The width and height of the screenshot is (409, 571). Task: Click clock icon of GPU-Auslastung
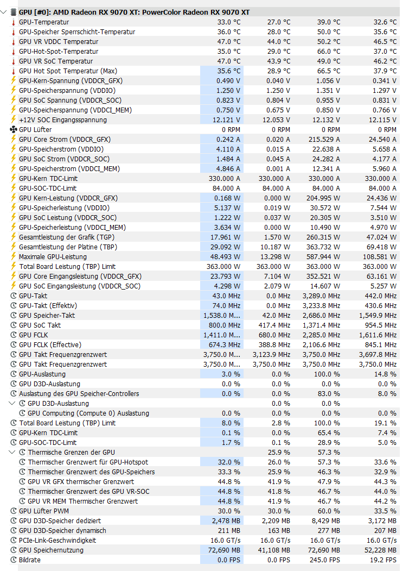point(14,374)
